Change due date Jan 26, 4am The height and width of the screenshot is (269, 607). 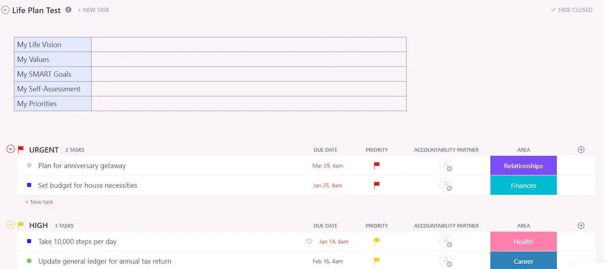pos(327,185)
